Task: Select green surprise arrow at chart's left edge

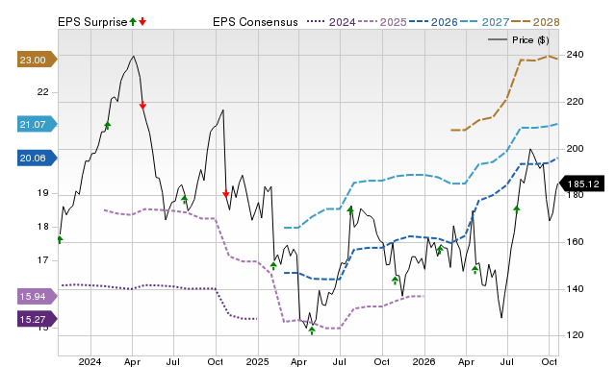Action: [60, 239]
